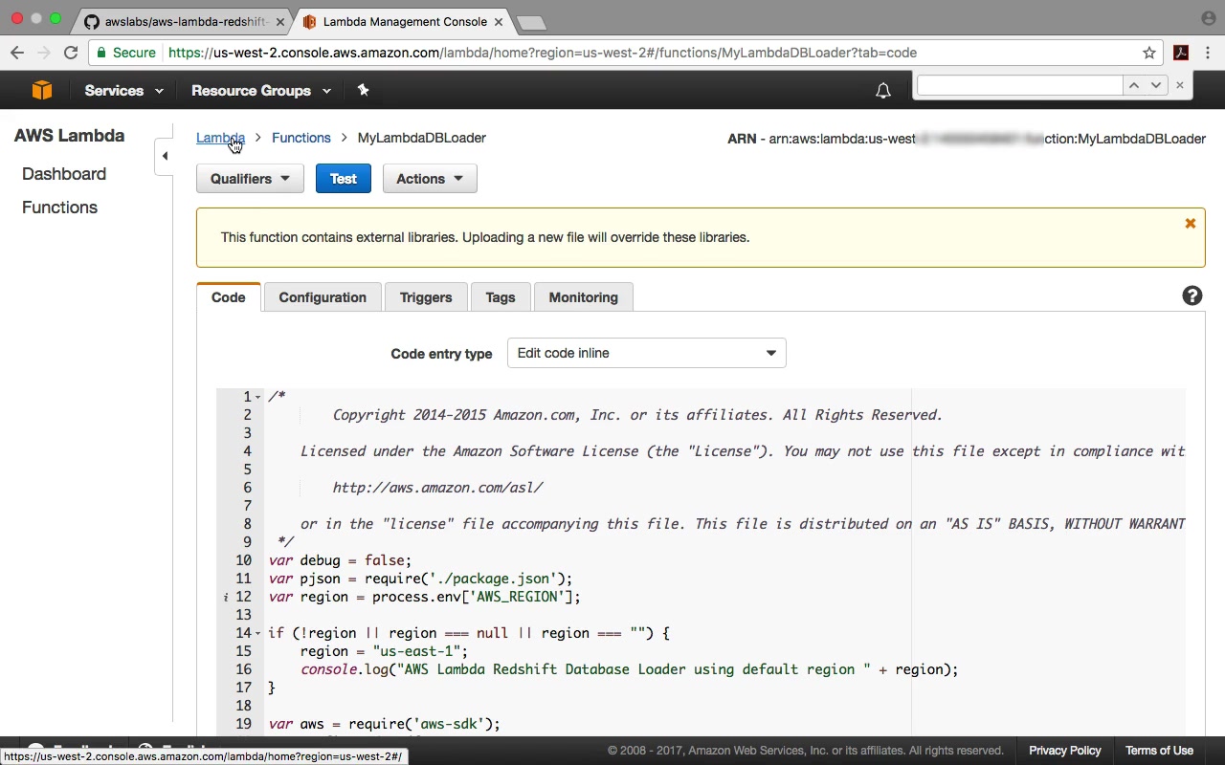The width and height of the screenshot is (1225, 765).
Task: Go to Functions breadcrumb link
Action: pos(301,138)
